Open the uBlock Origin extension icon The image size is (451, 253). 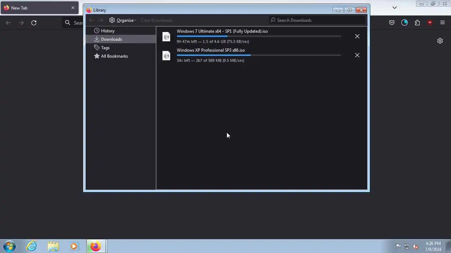click(430, 23)
